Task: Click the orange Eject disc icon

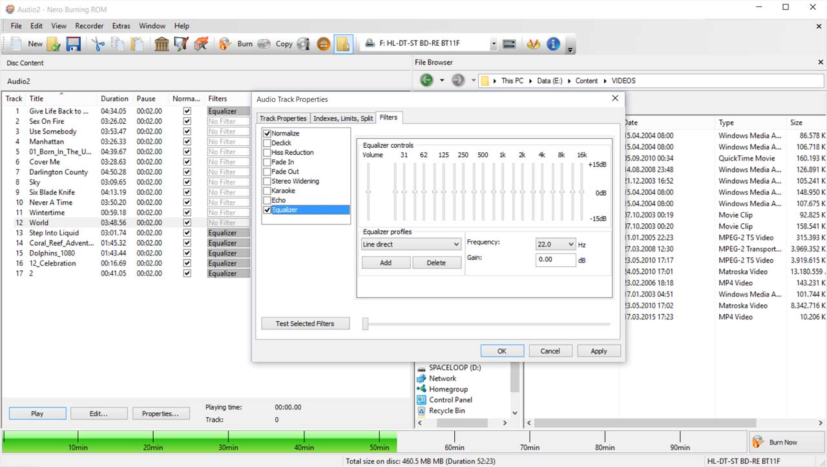Action: point(324,44)
